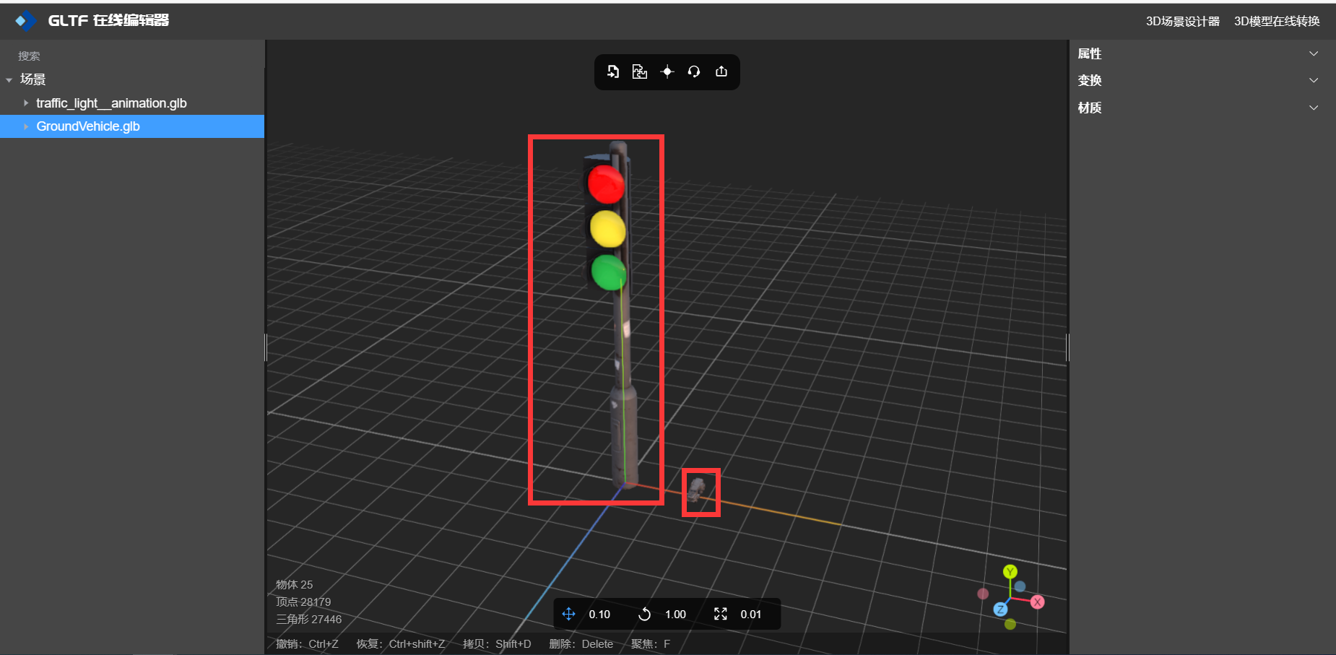The image size is (1336, 655).
Task: Click the rotate snap icon
Action: point(645,614)
